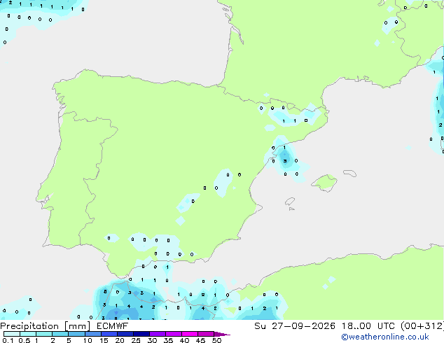Viewport: 444px width, 343px height.
Task: Click the Precipitation [mm] title text
Action: pos(46,326)
